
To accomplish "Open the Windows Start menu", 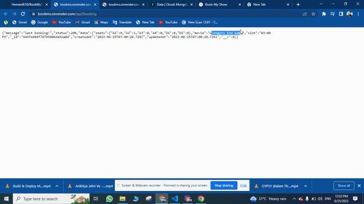I will (6, 199).
